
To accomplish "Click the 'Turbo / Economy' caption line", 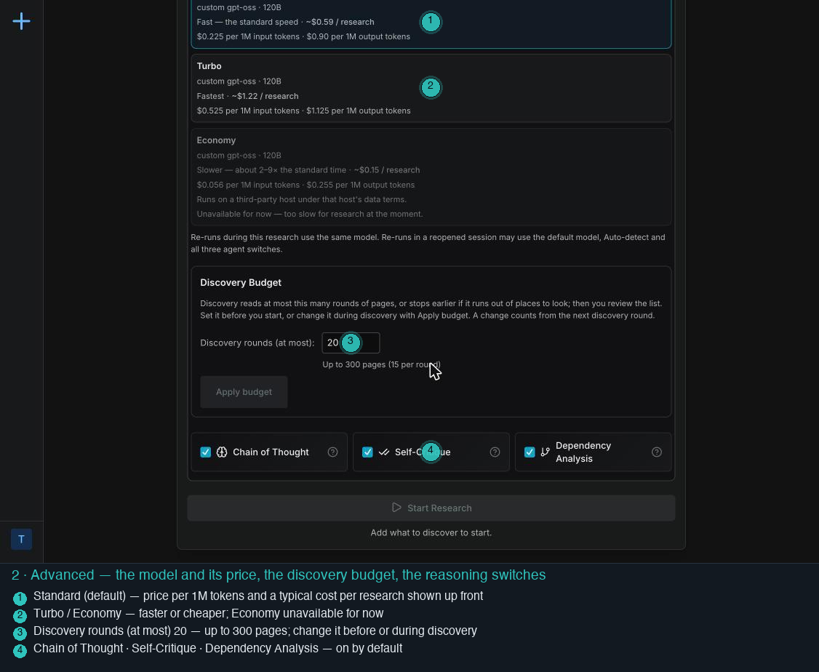I will pyautogui.click(x=209, y=613).
